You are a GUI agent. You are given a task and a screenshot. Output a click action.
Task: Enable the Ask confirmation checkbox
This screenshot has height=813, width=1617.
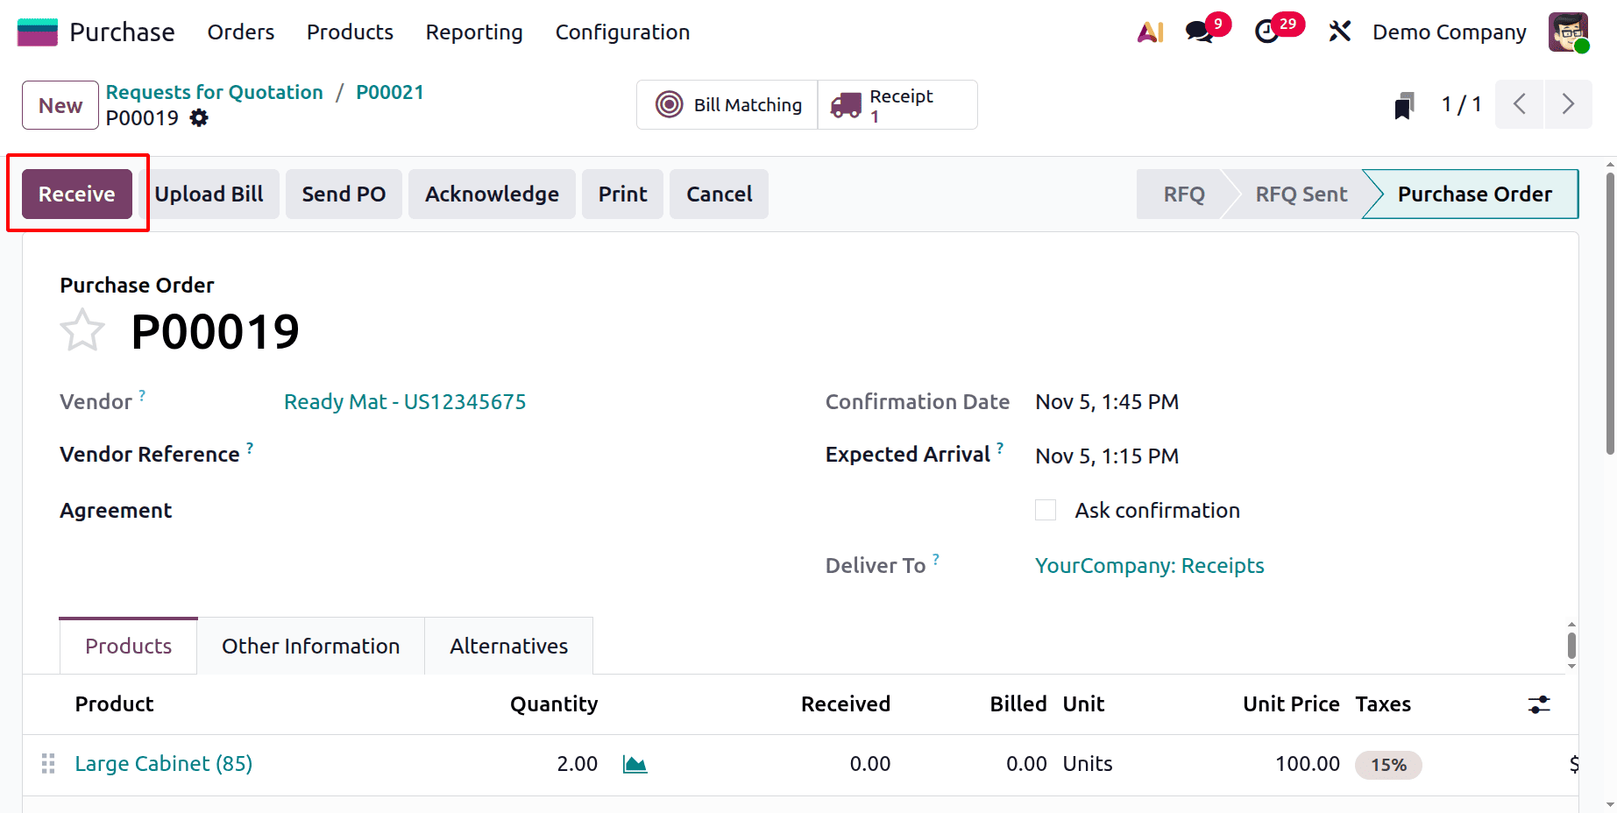pyautogui.click(x=1045, y=509)
